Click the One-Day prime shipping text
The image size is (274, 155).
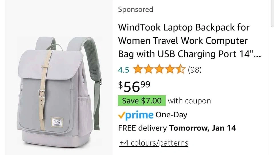point(171,115)
